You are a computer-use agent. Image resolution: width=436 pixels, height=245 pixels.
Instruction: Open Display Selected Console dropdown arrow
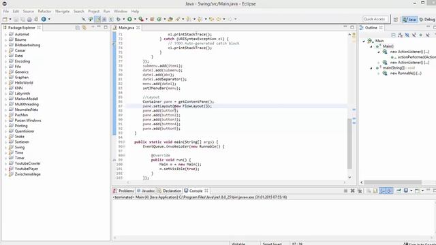click(x=411, y=191)
